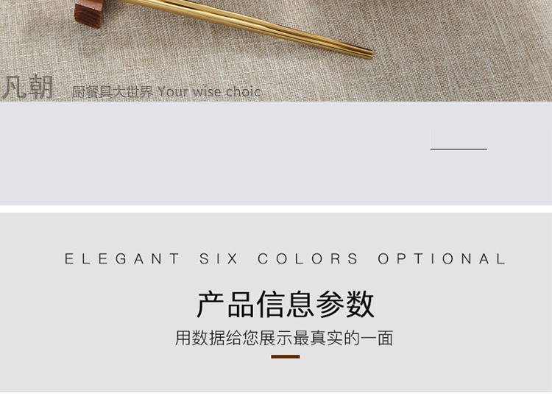Click the 参数 characters in the heading
Screen dimensions: 552x396
(344, 305)
